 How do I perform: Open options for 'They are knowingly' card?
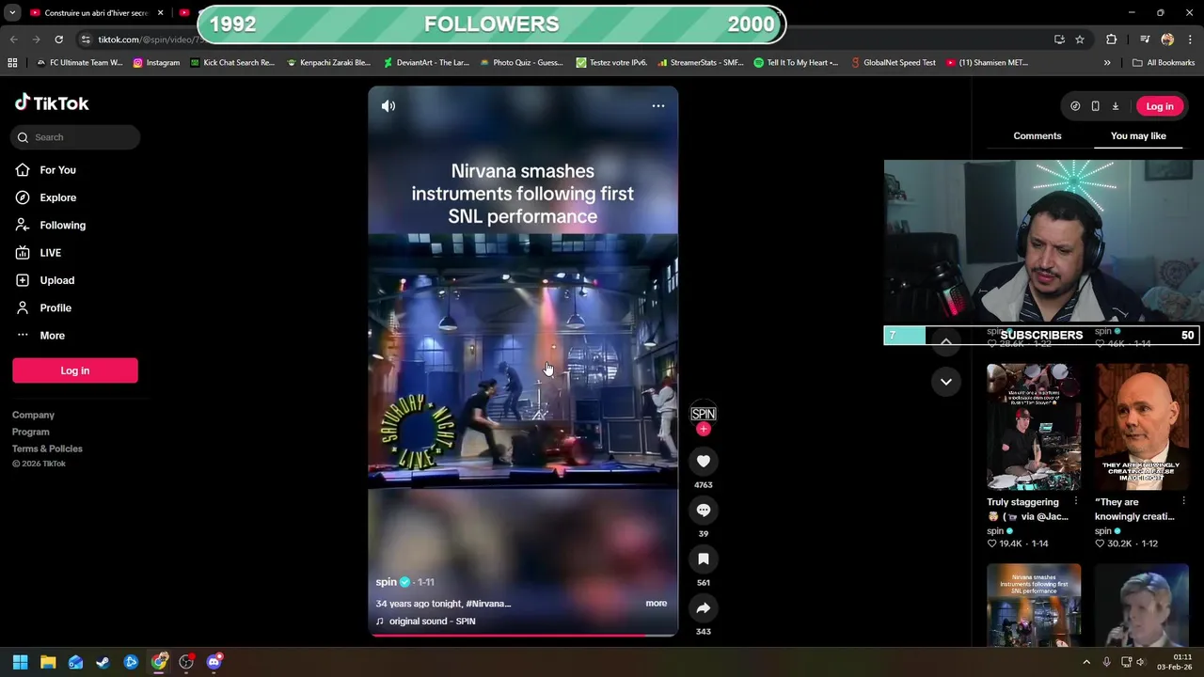pyautogui.click(x=1183, y=502)
